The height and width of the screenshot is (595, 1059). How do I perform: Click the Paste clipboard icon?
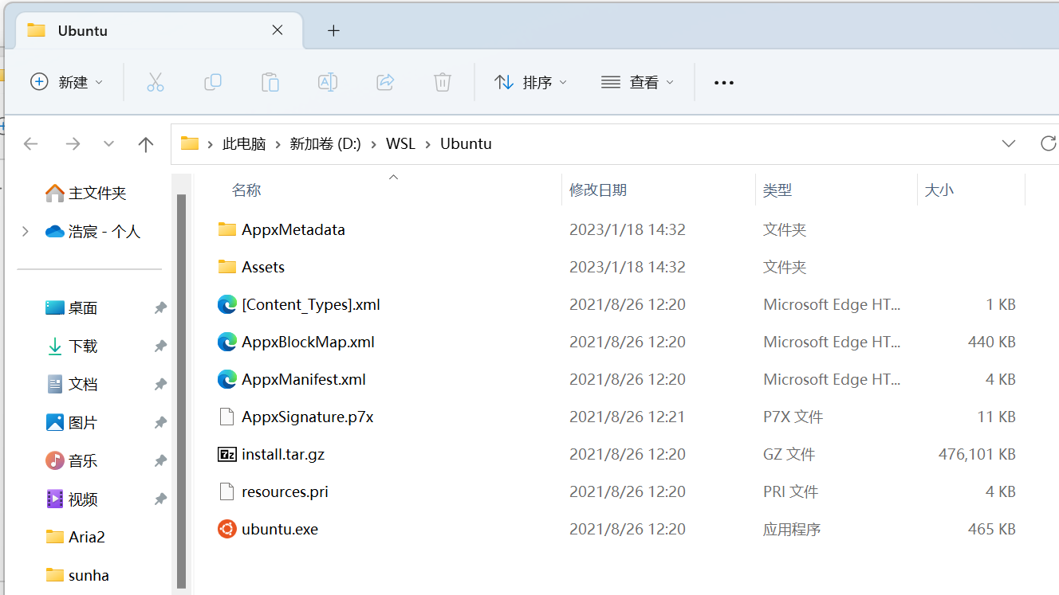pyautogui.click(x=270, y=82)
